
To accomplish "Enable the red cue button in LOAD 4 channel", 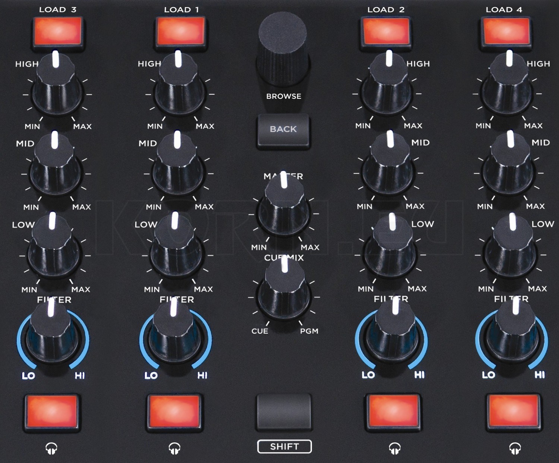I will pos(514,412).
